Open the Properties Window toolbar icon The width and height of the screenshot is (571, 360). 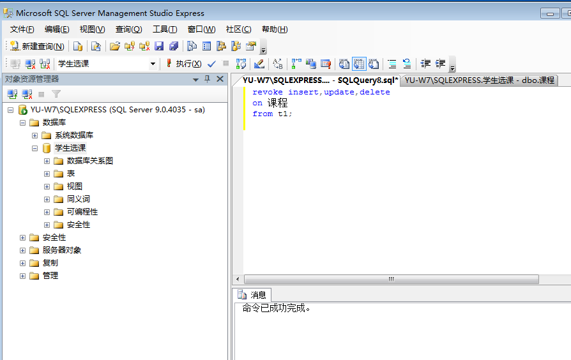click(251, 46)
